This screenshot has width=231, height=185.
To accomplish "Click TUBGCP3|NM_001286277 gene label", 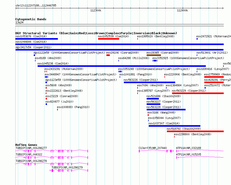I will [31, 148].
